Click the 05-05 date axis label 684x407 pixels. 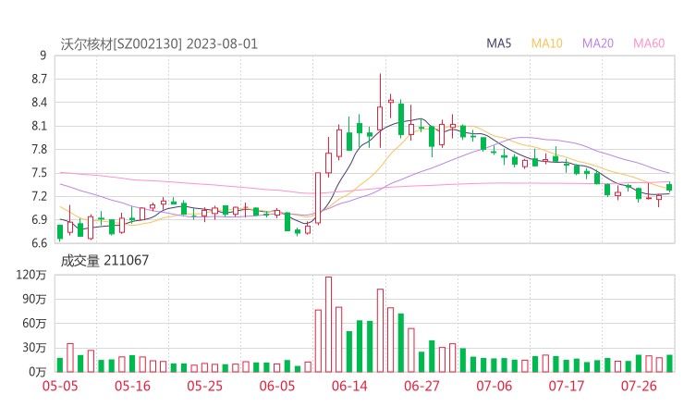(x=60, y=386)
